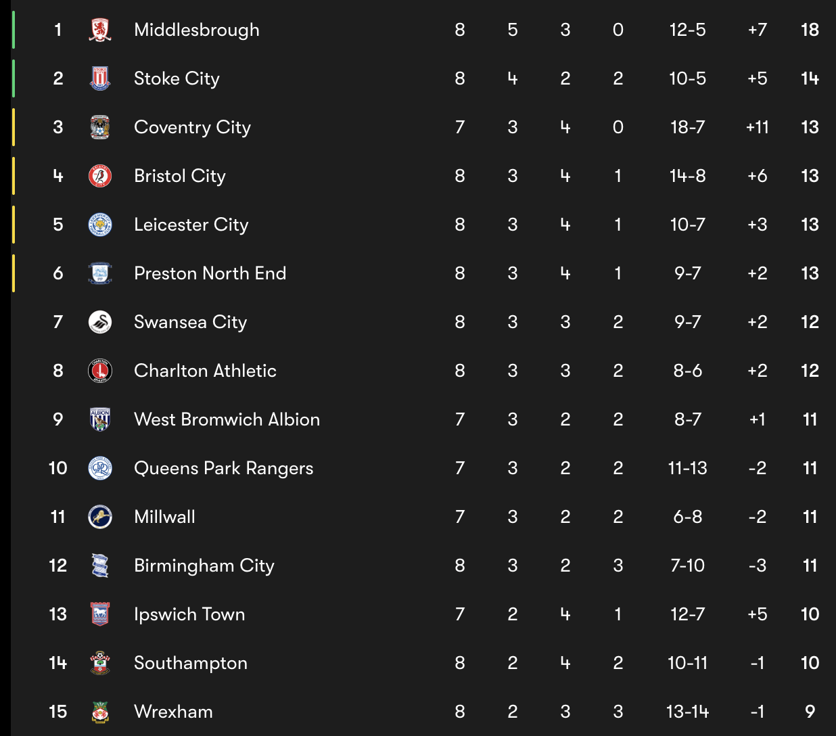The width and height of the screenshot is (836, 736).
Task: Click the Coventry City club crest
Action: pyautogui.click(x=100, y=127)
